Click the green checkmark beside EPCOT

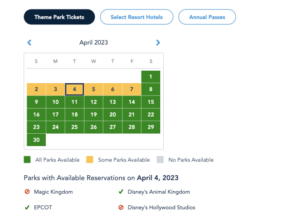pos(27,207)
